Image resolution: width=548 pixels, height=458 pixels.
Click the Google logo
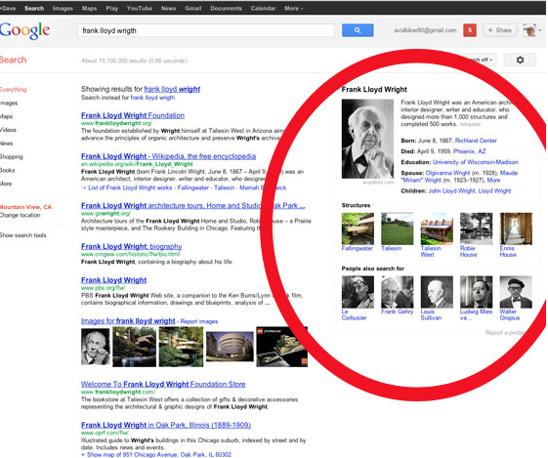(24, 30)
